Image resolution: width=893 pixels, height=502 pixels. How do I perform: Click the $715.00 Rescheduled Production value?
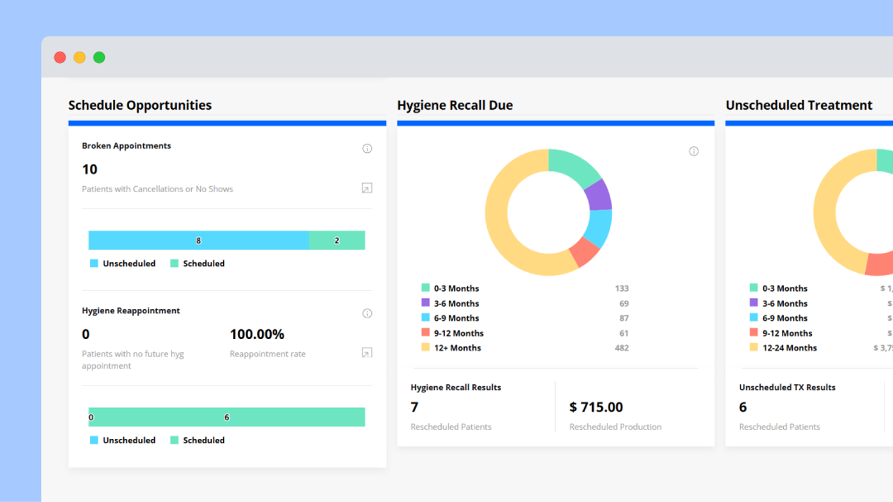click(x=596, y=407)
